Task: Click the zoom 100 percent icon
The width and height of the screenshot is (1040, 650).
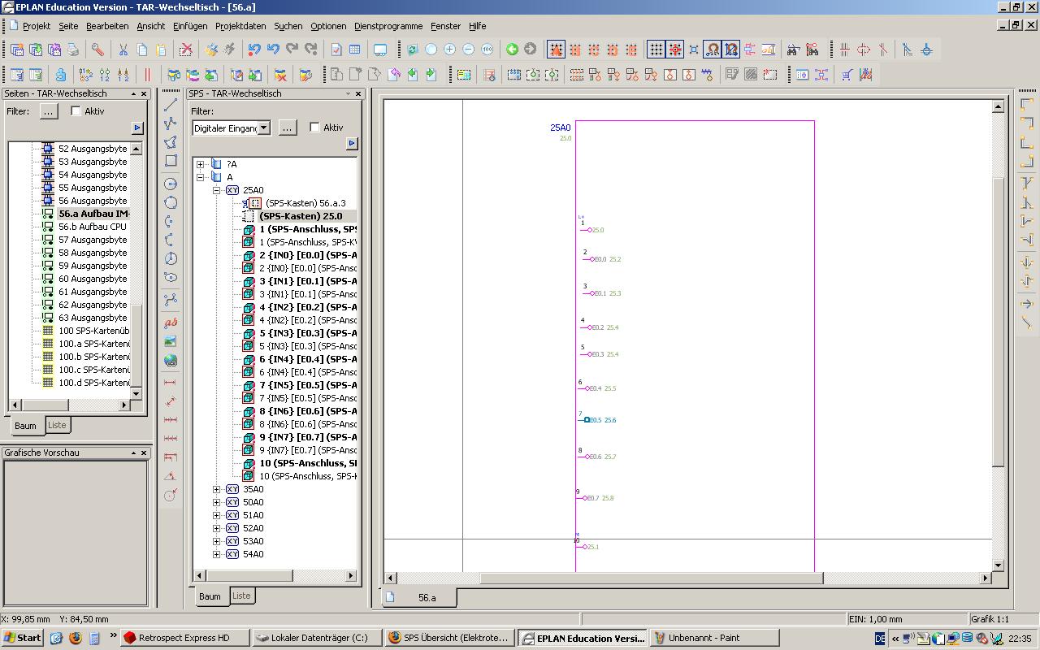Action: [487, 50]
